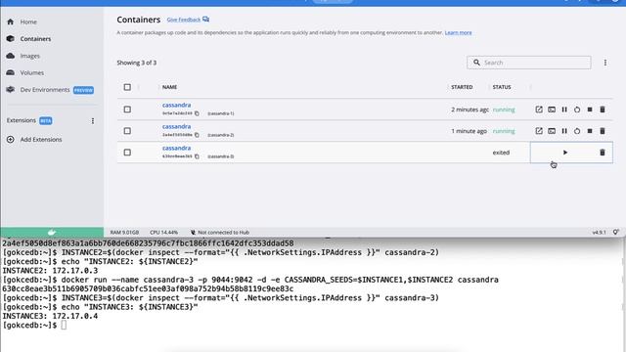Click 'Showing 3 of 3' label
626x352 pixels.
pos(137,63)
